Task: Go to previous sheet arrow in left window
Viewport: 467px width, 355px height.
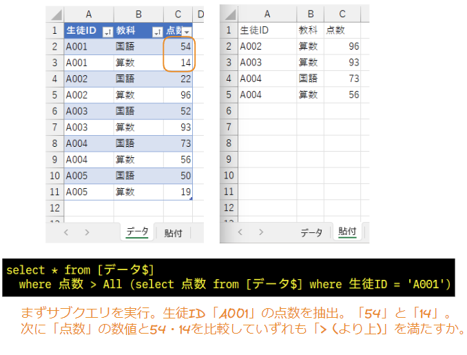Action: tap(66, 232)
